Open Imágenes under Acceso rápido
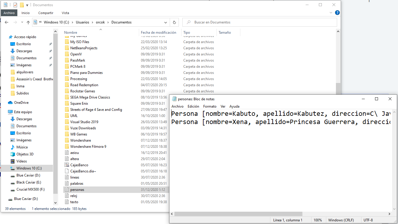 24,65
